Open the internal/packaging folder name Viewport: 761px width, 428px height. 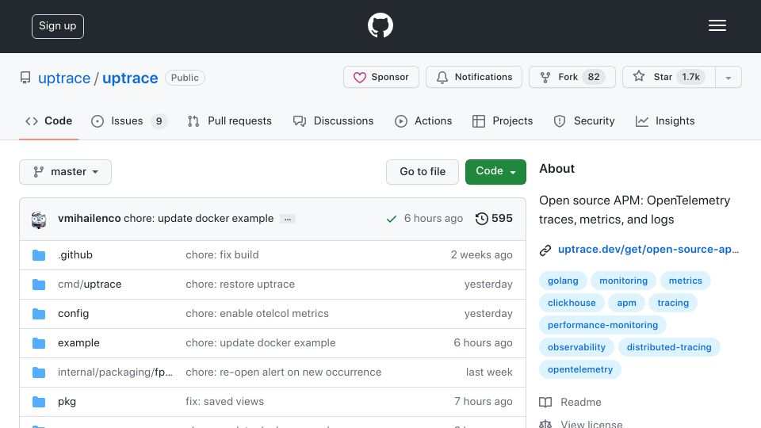[x=115, y=373]
